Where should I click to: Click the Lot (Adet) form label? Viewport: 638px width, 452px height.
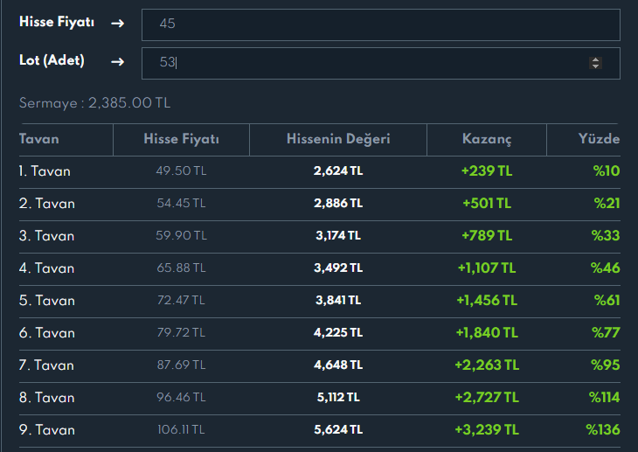click(52, 60)
